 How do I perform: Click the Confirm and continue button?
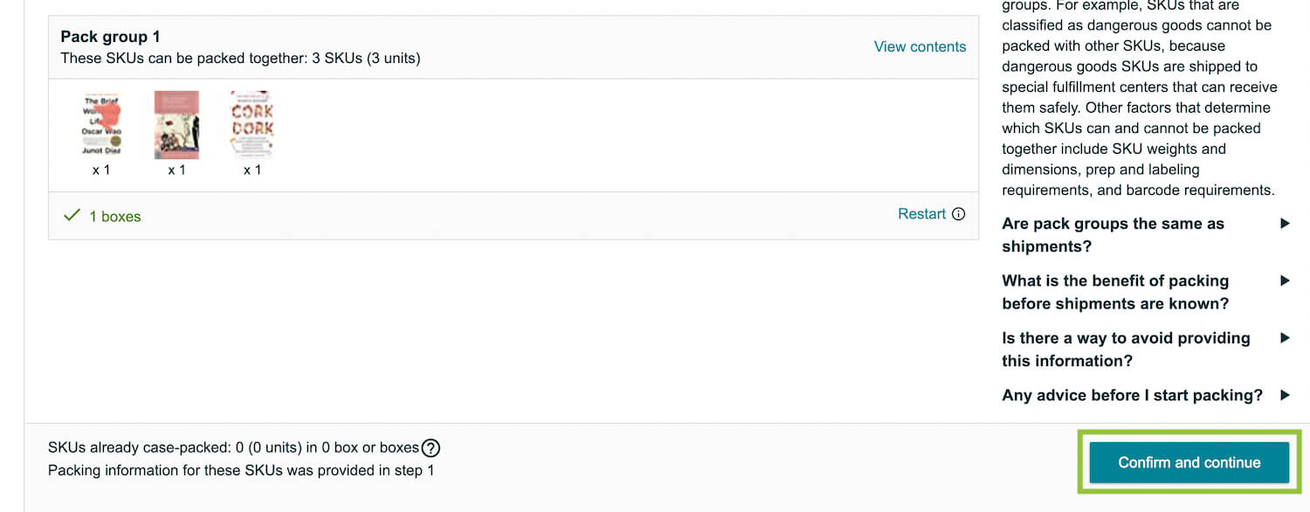(1189, 462)
